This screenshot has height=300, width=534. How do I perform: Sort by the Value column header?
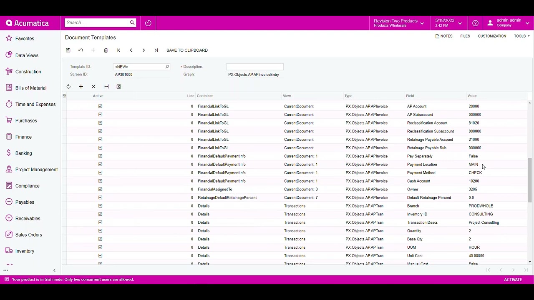click(x=497, y=96)
